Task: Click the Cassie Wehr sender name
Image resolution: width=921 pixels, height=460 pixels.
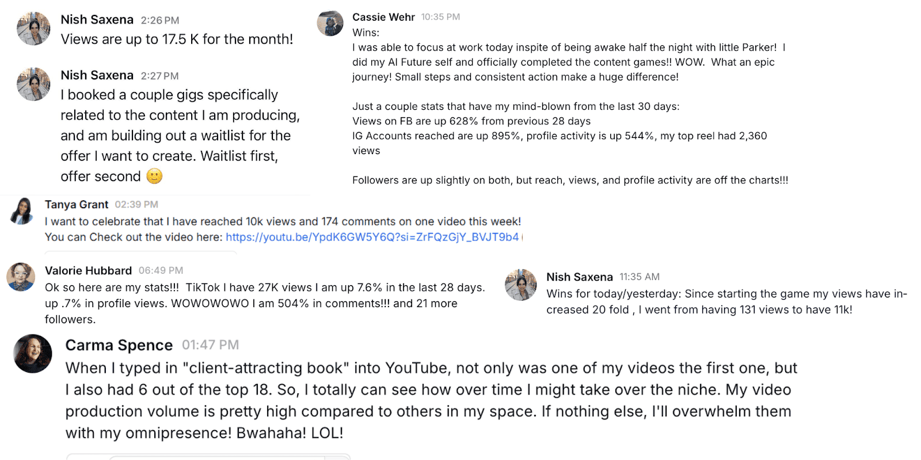Action: [x=383, y=17]
